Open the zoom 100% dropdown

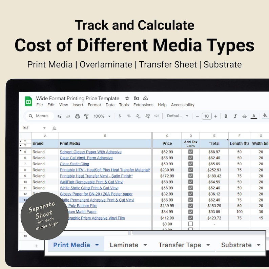point(102,116)
